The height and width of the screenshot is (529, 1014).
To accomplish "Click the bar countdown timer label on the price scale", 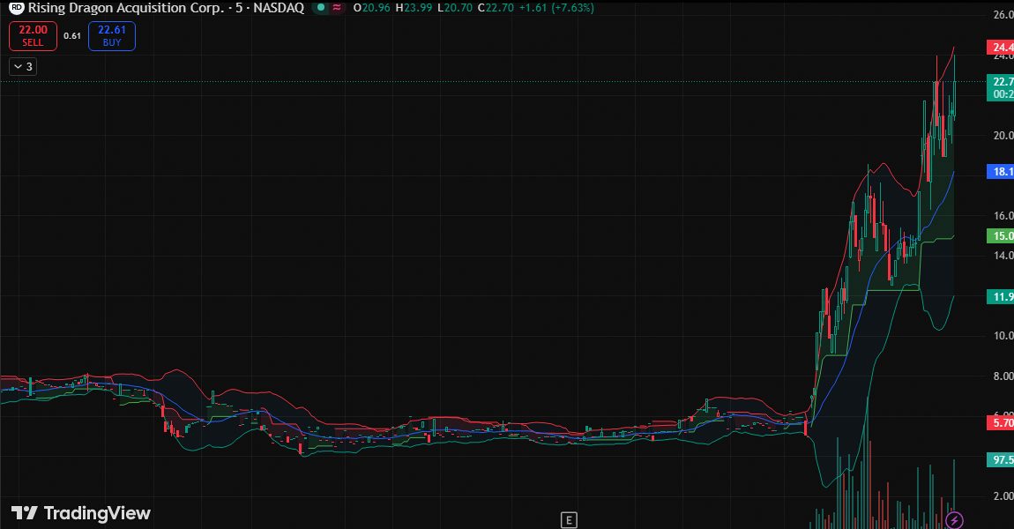I will [1001, 93].
